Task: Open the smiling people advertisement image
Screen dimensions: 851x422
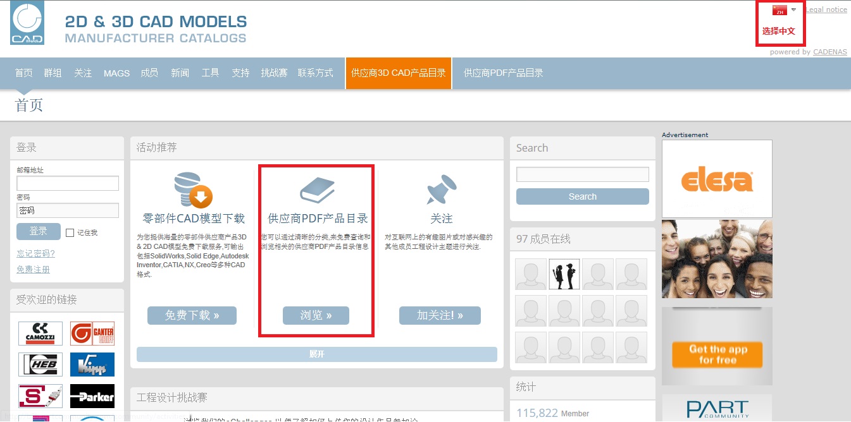Action: 717,259
